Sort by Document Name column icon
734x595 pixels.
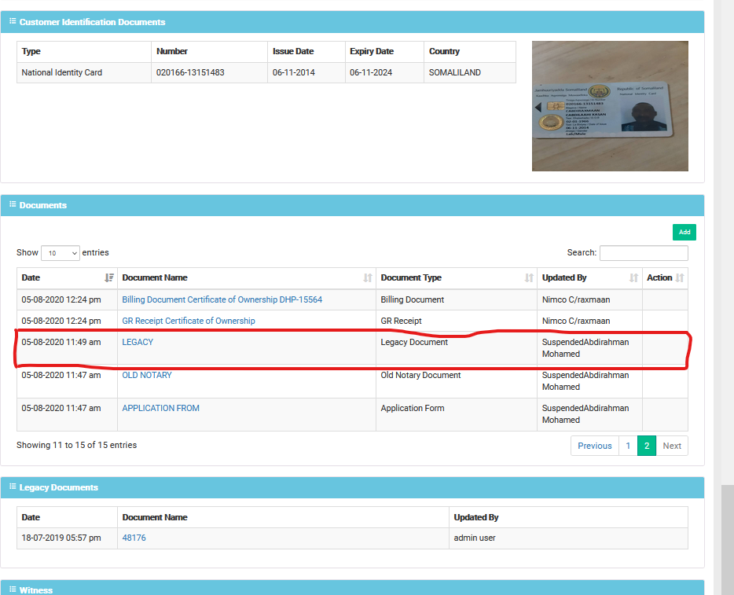click(368, 278)
